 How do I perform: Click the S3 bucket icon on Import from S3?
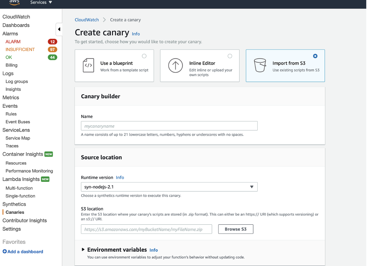pyautogui.click(x=260, y=65)
